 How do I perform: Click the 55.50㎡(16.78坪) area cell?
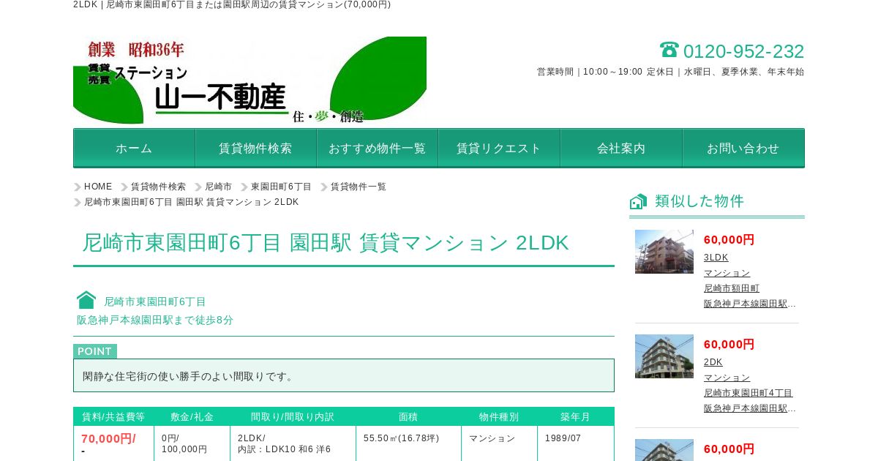click(408, 443)
